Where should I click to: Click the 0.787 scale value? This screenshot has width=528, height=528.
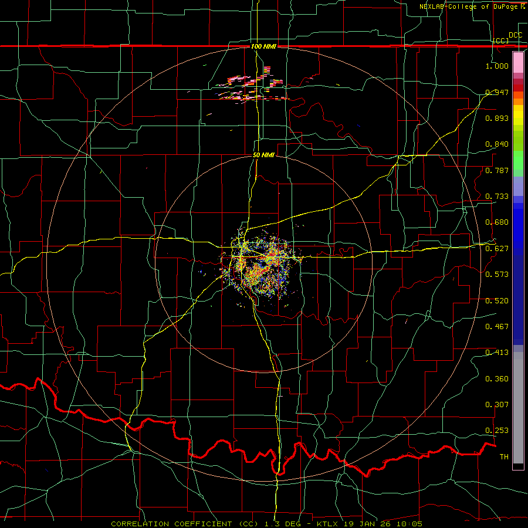[497, 170]
